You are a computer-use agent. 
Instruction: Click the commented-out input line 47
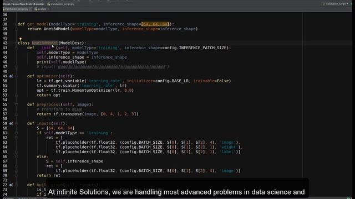point(103,67)
